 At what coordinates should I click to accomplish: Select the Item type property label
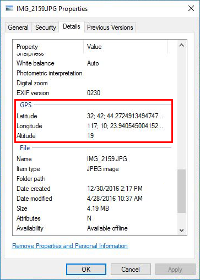pyautogui.click(x=28, y=169)
